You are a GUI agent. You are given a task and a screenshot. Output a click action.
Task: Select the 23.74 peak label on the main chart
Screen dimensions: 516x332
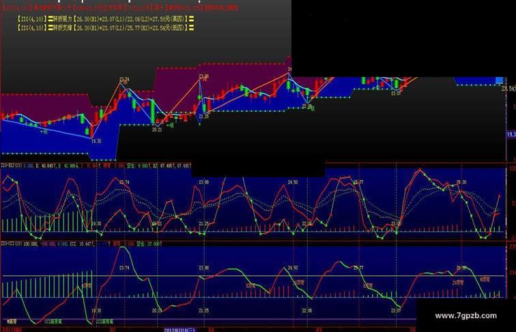124,79
